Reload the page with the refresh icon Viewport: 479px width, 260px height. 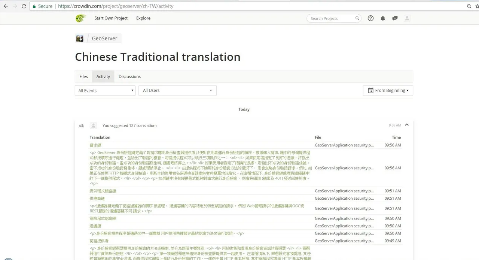[24, 6]
